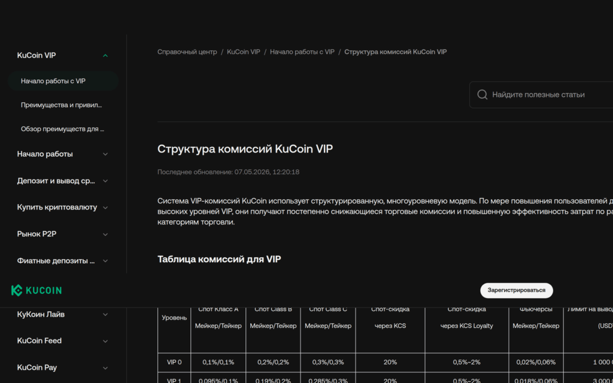Click the 0,1%/0,1% fee cell
The height and width of the screenshot is (383, 613).
tap(218, 362)
